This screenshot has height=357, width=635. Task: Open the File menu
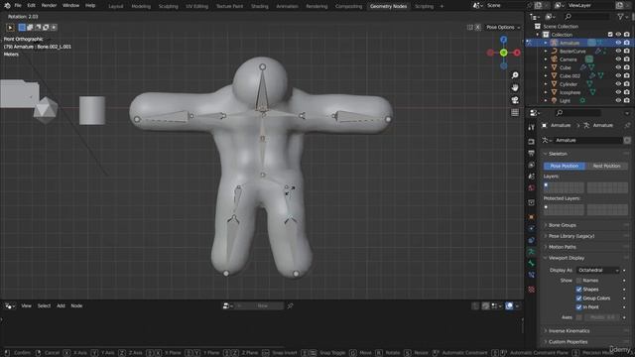(x=18, y=6)
